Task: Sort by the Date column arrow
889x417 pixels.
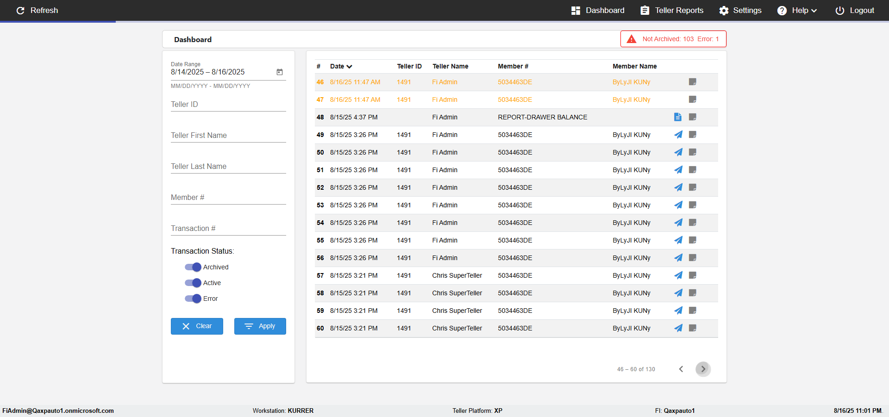Action: click(349, 67)
